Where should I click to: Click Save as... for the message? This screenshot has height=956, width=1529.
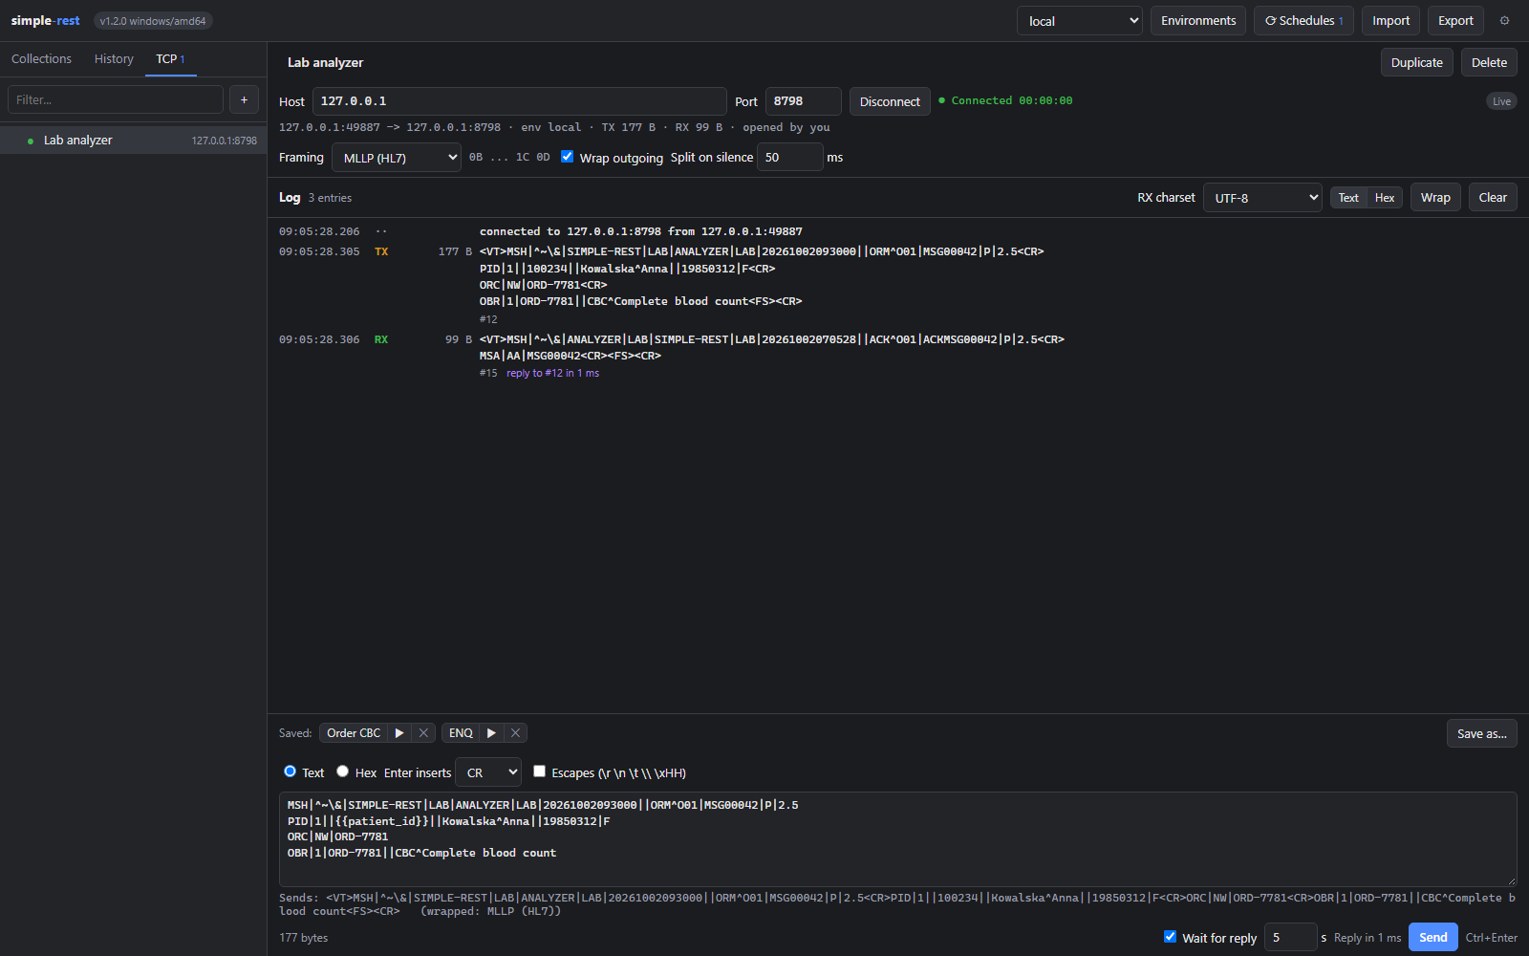pyautogui.click(x=1481, y=733)
